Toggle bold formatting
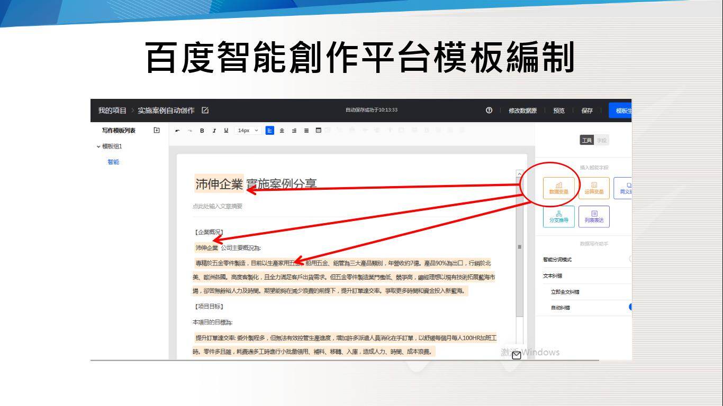 pyautogui.click(x=202, y=131)
